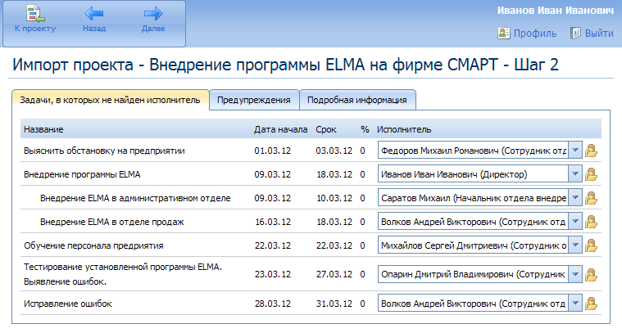
Task: Click the 'Исполнитель' column header
Action: 404,129
